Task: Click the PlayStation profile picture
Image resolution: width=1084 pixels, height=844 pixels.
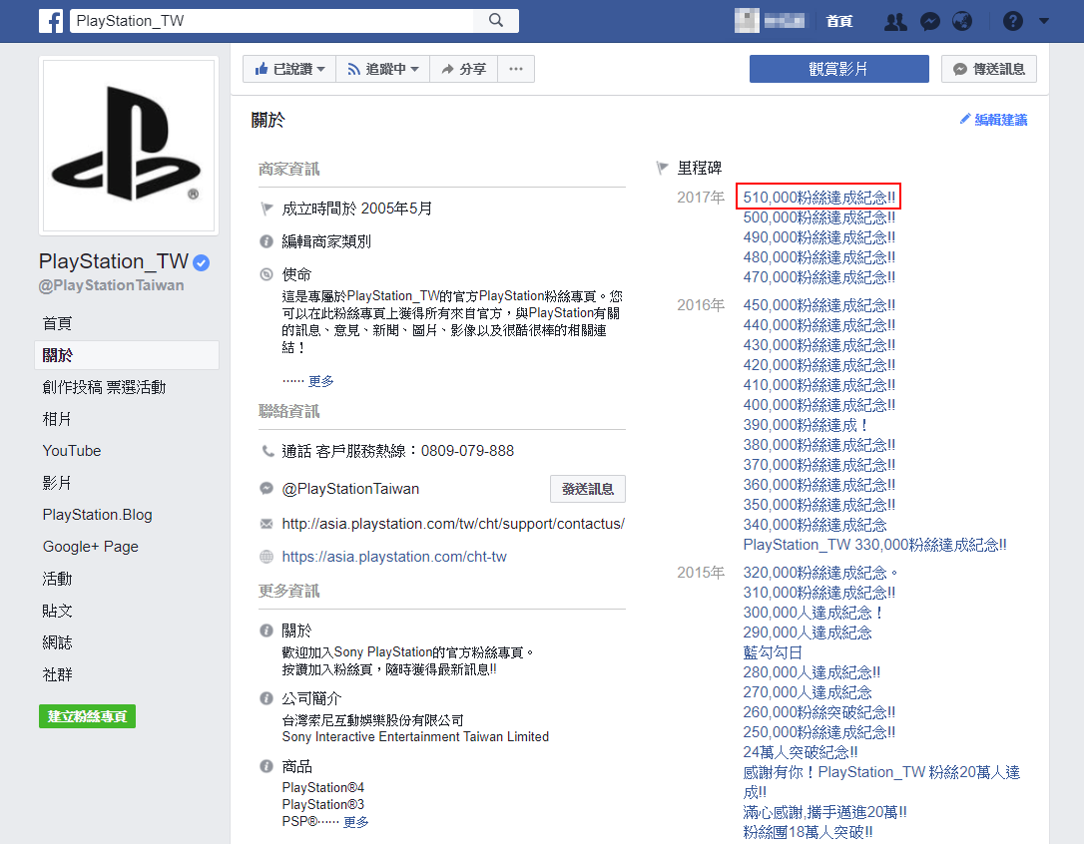Action: 128,147
